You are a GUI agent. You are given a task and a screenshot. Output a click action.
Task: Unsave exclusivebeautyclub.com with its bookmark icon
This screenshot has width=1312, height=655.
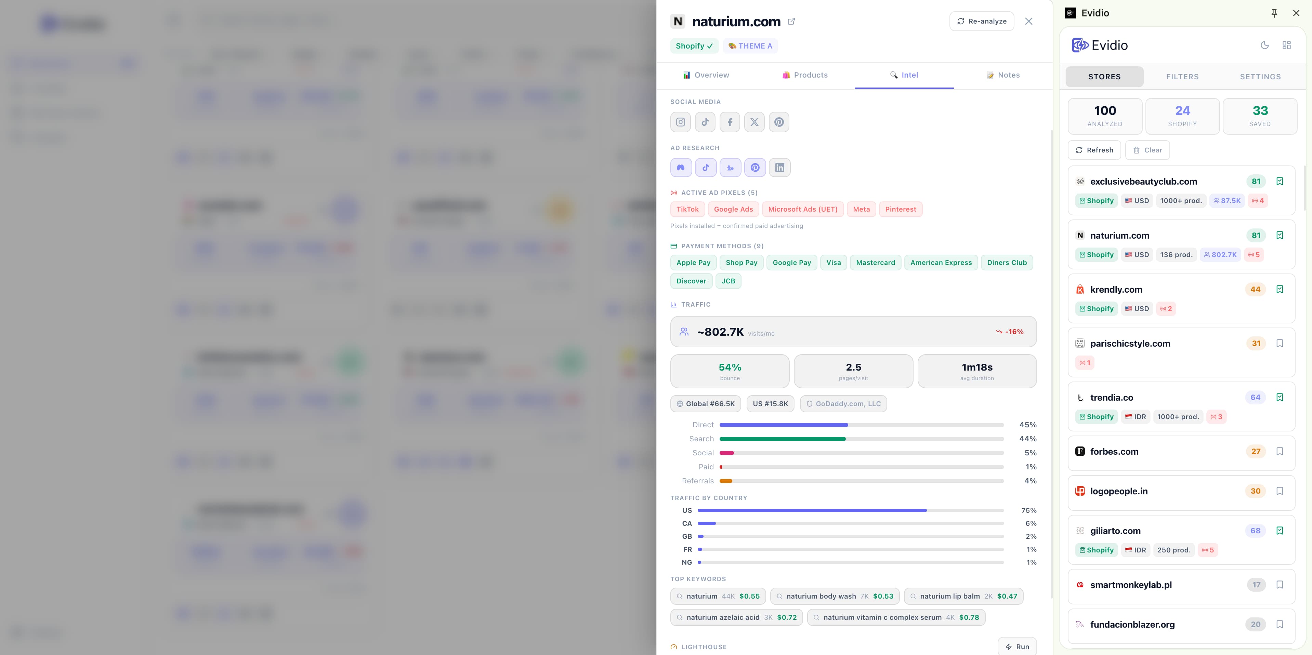(x=1280, y=181)
